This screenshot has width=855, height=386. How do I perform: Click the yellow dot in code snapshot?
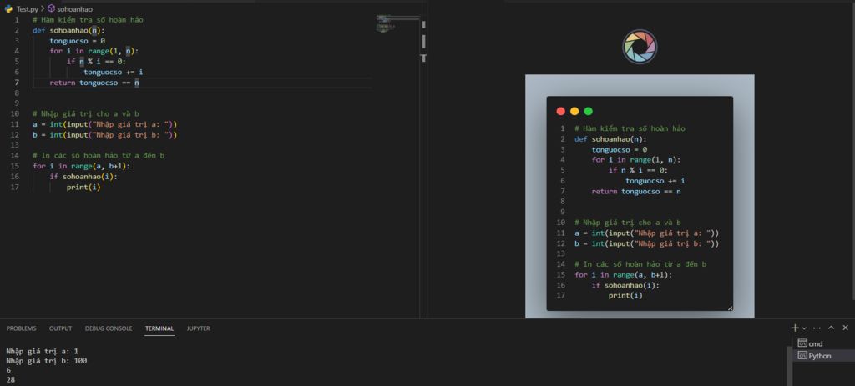pyautogui.click(x=574, y=111)
